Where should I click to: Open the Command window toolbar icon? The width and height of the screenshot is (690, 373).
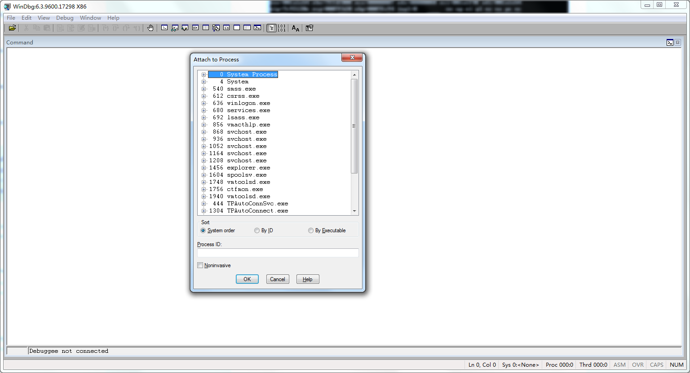[164, 28]
